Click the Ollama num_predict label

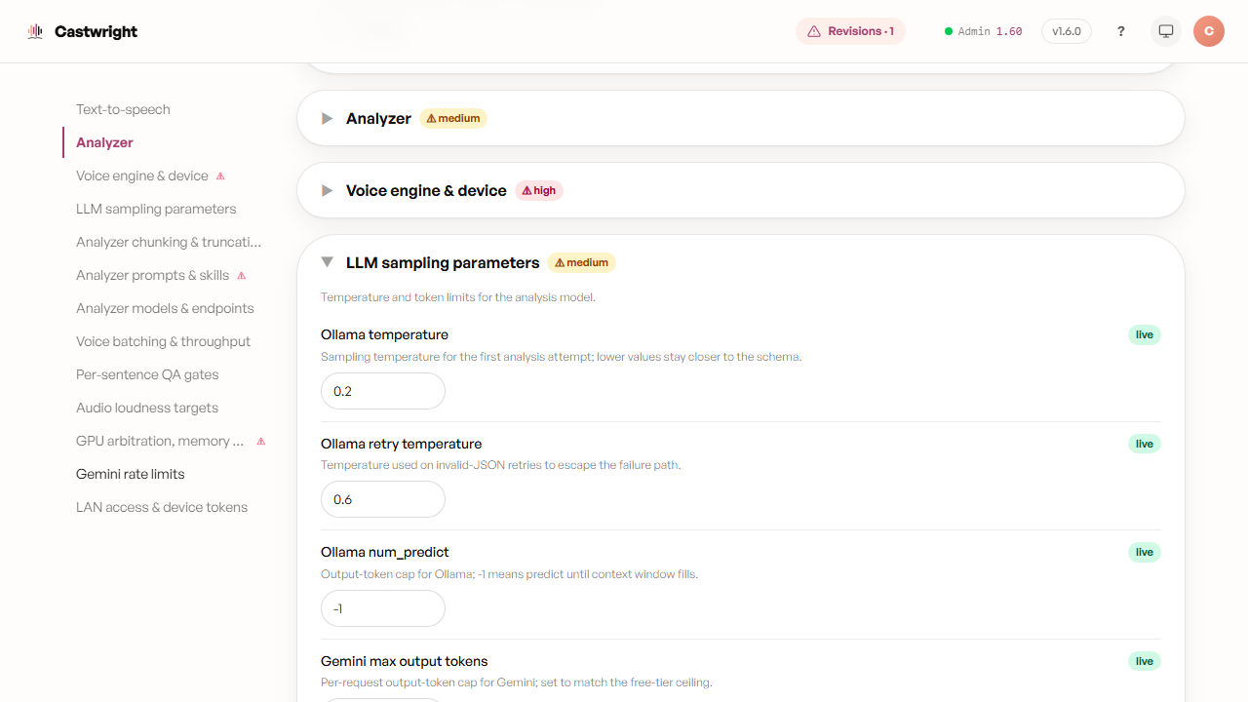pyautogui.click(x=385, y=552)
